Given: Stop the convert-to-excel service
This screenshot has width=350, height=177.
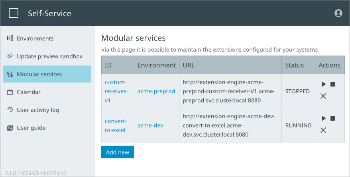Looking at the screenshot, I should 332,118.
